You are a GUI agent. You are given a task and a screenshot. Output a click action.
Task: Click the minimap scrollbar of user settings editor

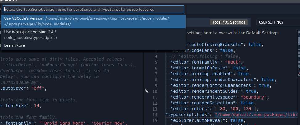click(x=299, y=53)
